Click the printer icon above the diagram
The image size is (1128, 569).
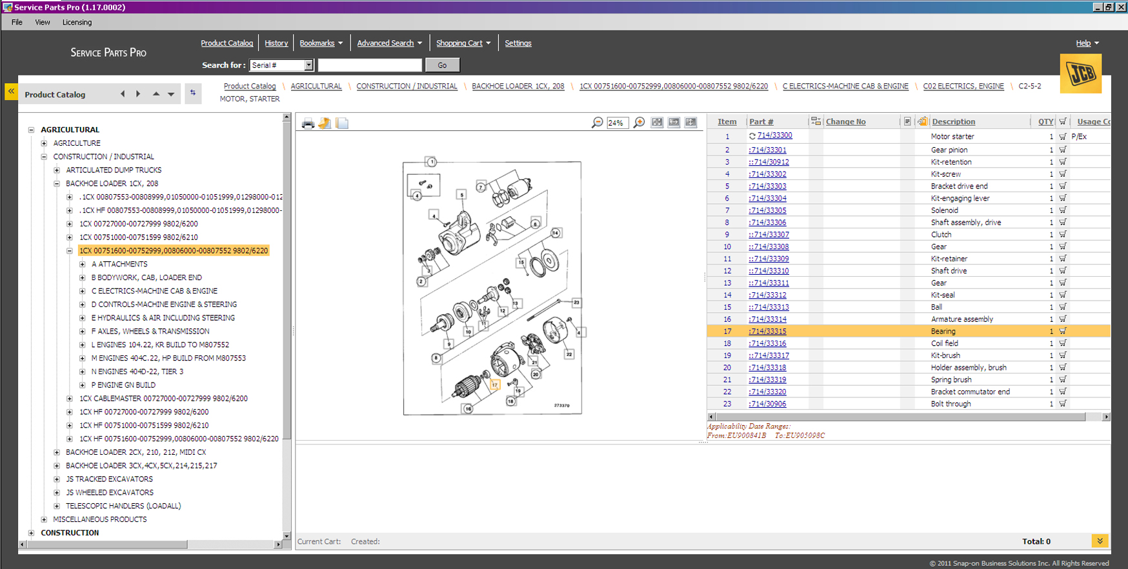pos(308,123)
